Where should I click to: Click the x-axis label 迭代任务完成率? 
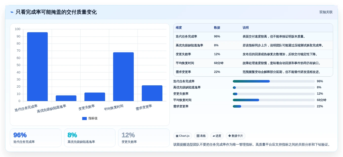coord(26,108)
